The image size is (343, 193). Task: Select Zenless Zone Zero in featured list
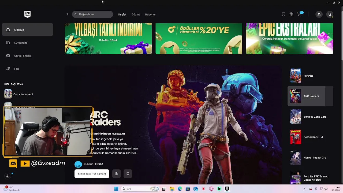point(310,117)
